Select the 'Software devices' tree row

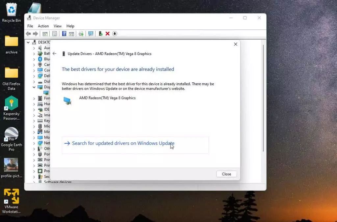click(x=58, y=182)
